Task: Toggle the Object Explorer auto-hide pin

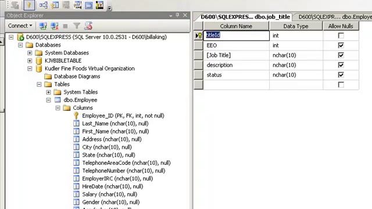Action: coord(177,15)
